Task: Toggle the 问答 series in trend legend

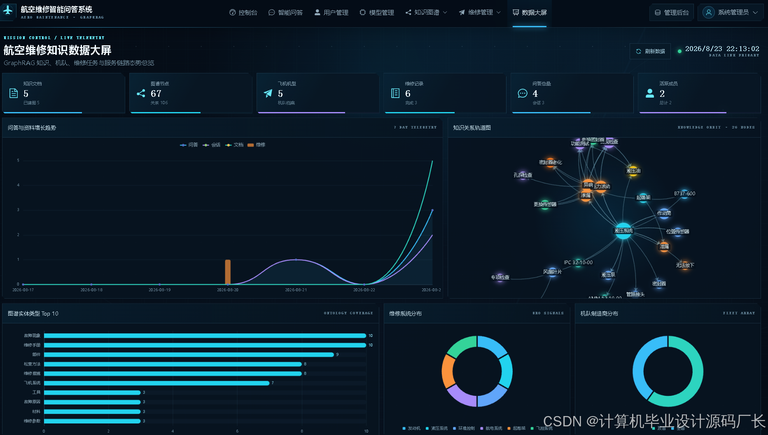Action: coord(189,145)
